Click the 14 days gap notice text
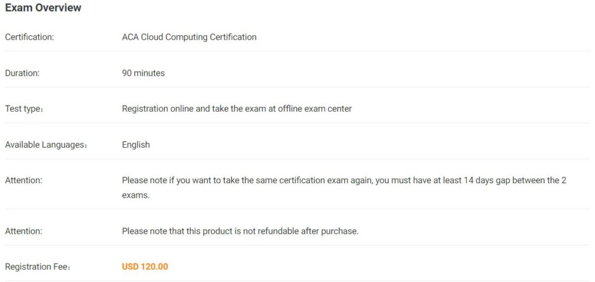 click(x=344, y=188)
